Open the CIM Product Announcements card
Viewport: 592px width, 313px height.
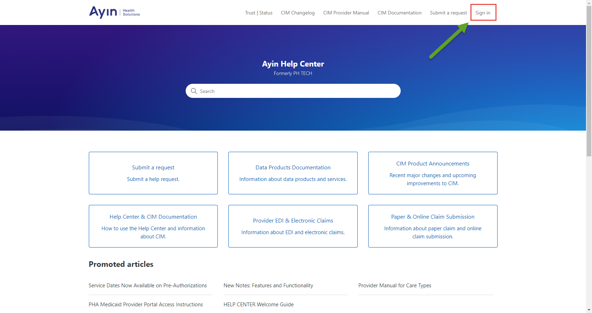pos(433,173)
